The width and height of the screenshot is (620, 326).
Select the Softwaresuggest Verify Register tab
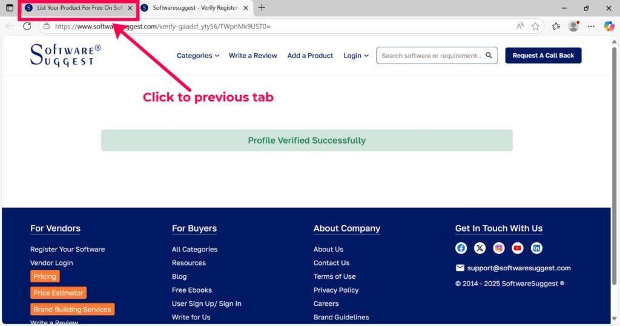pyautogui.click(x=196, y=8)
